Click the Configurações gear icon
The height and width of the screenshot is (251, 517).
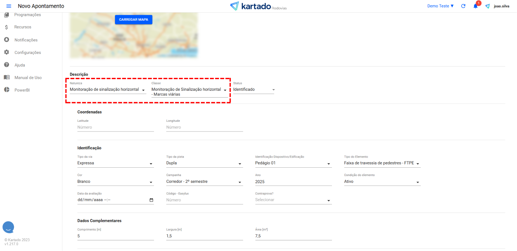(6, 52)
